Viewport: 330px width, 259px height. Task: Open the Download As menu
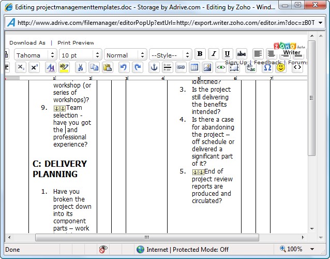(27, 43)
